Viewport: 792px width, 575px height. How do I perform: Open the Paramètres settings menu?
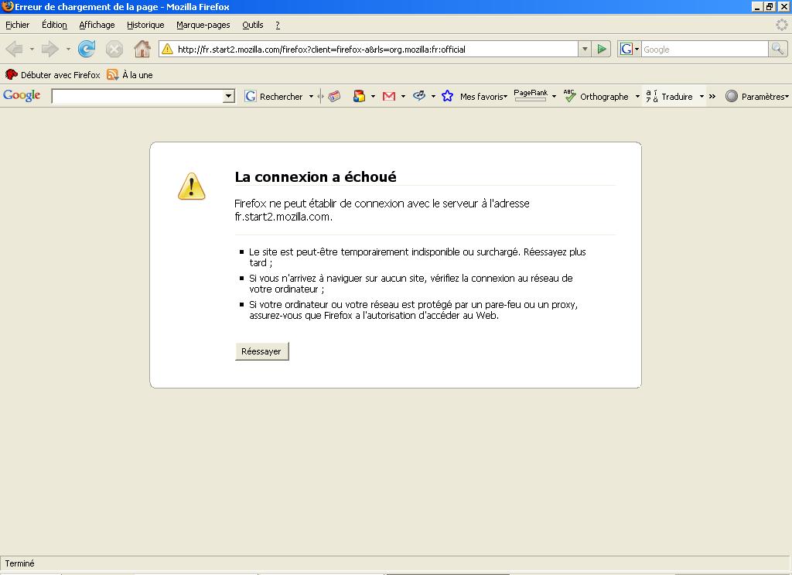tap(756, 96)
